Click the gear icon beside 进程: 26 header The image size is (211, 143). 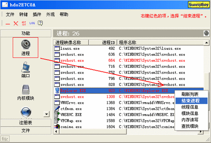tap(206, 33)
